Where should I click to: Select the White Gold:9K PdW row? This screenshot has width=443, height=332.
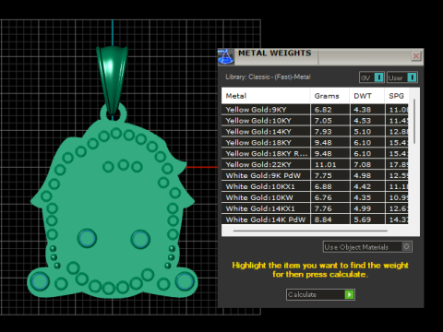coord(315,175)
